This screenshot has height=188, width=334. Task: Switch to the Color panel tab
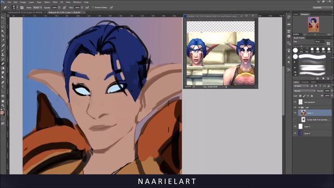(296, 14)
